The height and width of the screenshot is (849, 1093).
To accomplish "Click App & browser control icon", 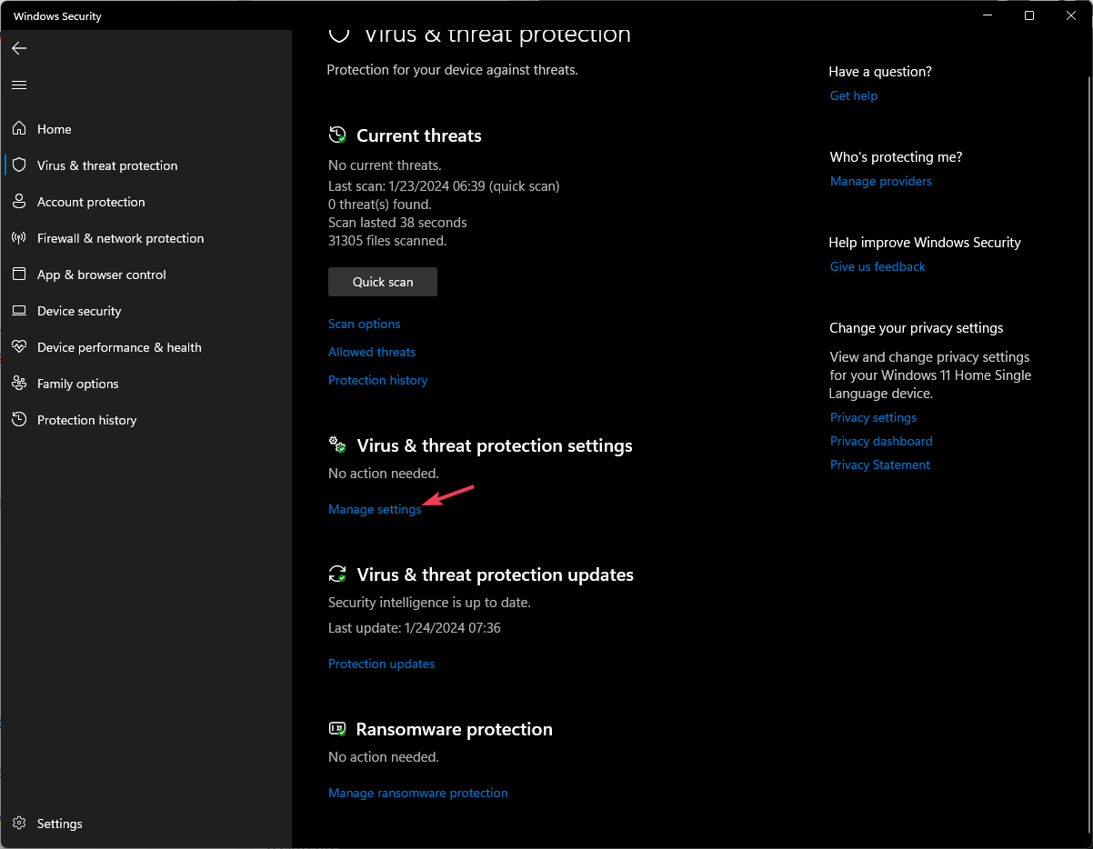I will (19, 275).
